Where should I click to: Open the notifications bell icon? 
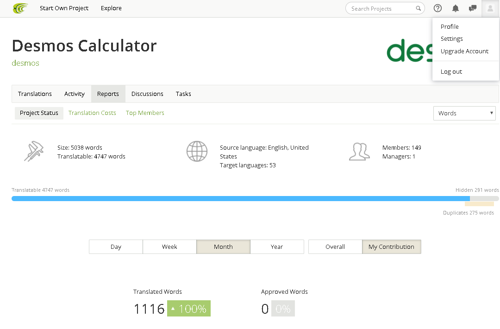click(456, 9)
